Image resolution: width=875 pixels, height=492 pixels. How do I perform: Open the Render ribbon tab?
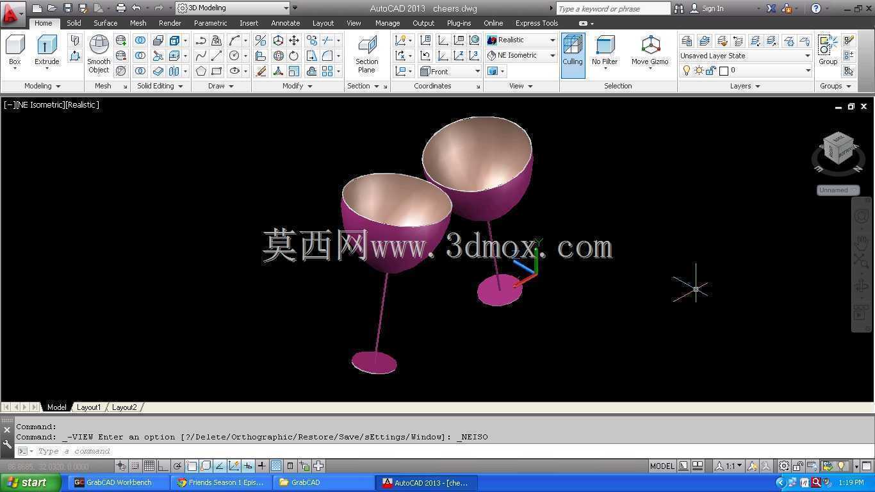[x=170, y=23]
